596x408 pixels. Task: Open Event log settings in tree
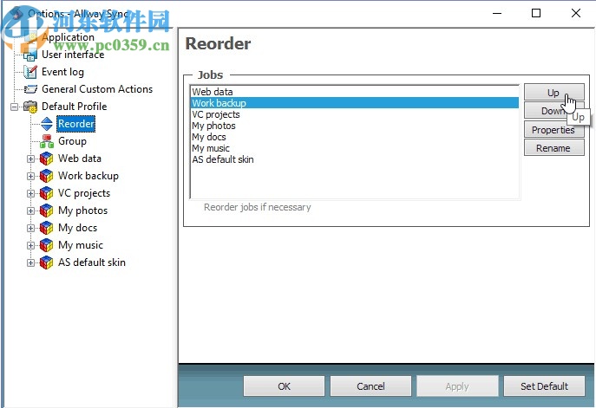tap(62, 72)
